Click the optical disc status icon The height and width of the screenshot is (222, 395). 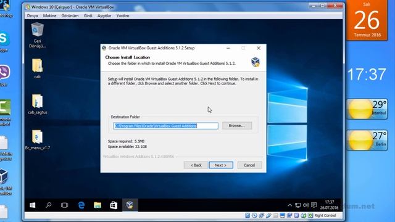[254, 215]
